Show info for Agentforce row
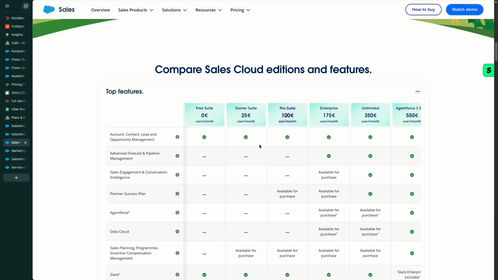498x280 pixels. point(177,213)
